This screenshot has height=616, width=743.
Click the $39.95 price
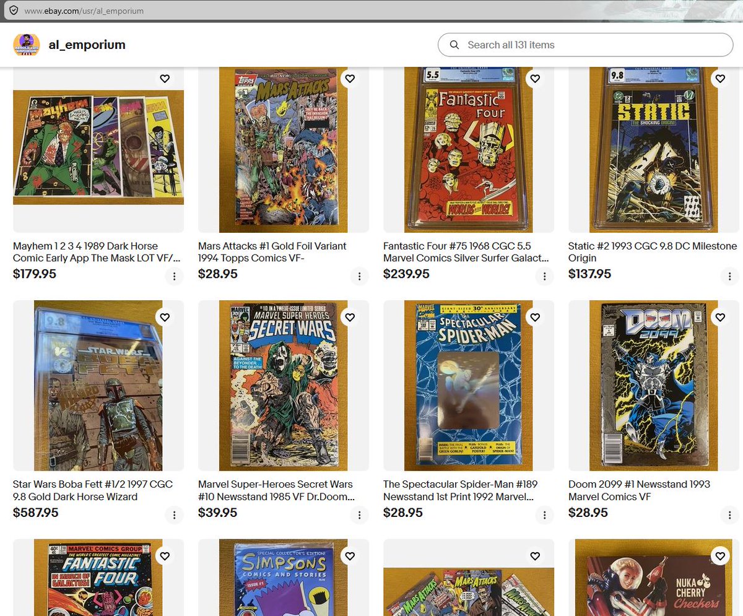pyautogui.click(x=218, y=513)
